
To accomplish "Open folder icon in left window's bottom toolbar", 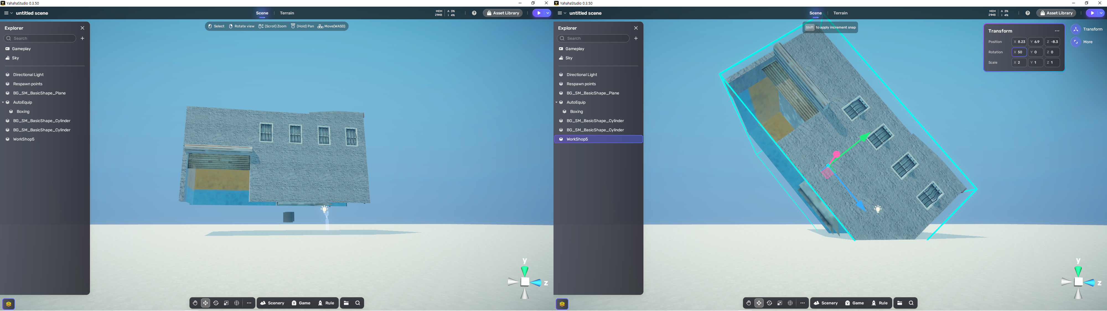I will click(x=346, y=303).
